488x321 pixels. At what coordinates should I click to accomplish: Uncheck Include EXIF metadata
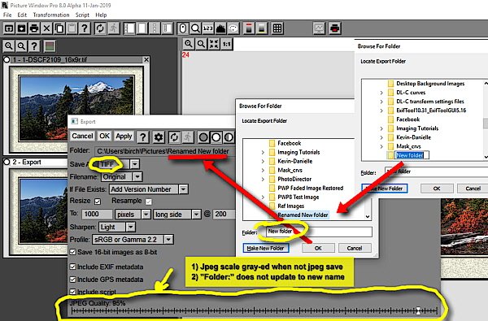point(73,267)
